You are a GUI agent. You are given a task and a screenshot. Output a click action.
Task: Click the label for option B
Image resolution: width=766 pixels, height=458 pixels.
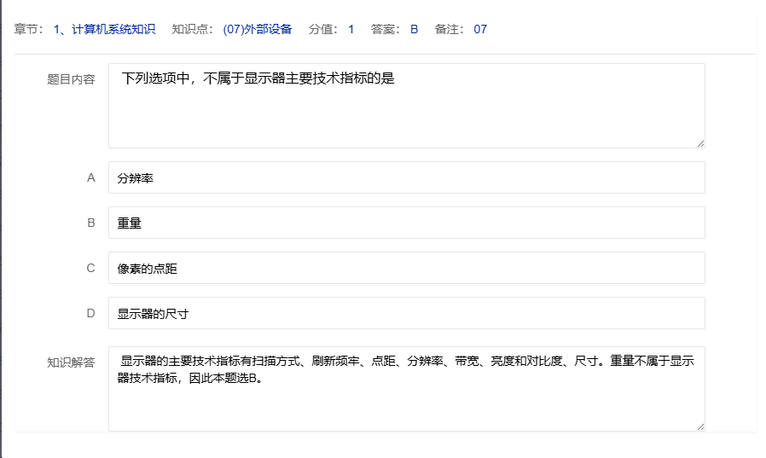(91, 223)
